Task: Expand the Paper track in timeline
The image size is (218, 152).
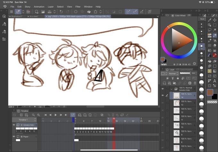Action: point(21,137)
